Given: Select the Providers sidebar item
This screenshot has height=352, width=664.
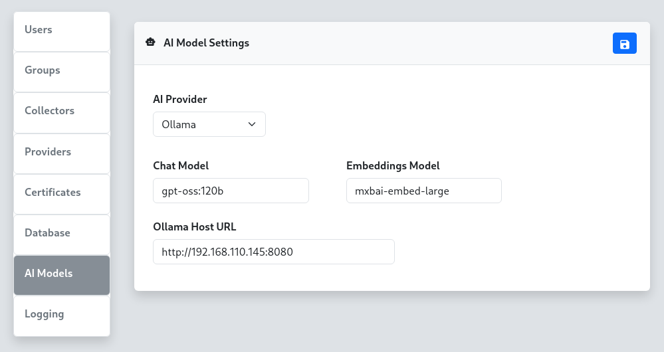Looking at the screenshot, I should [x=62, y=152].
